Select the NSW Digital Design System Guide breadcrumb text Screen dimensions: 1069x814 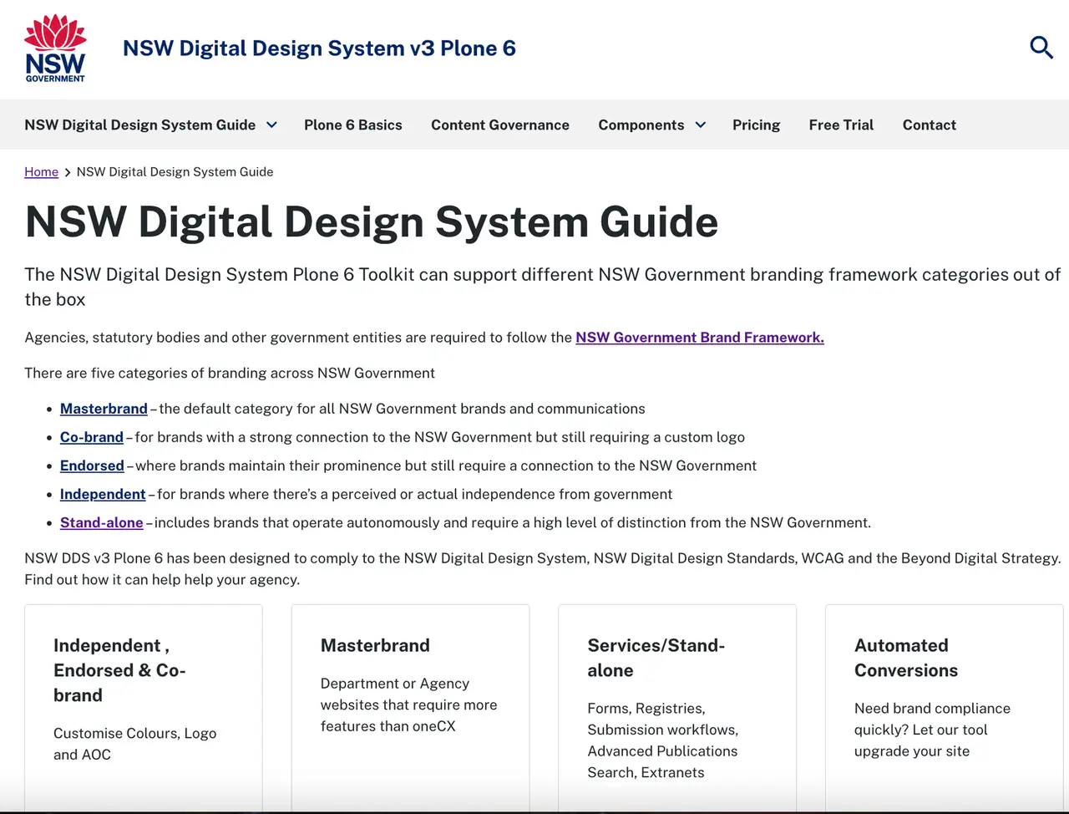[175, 172]
